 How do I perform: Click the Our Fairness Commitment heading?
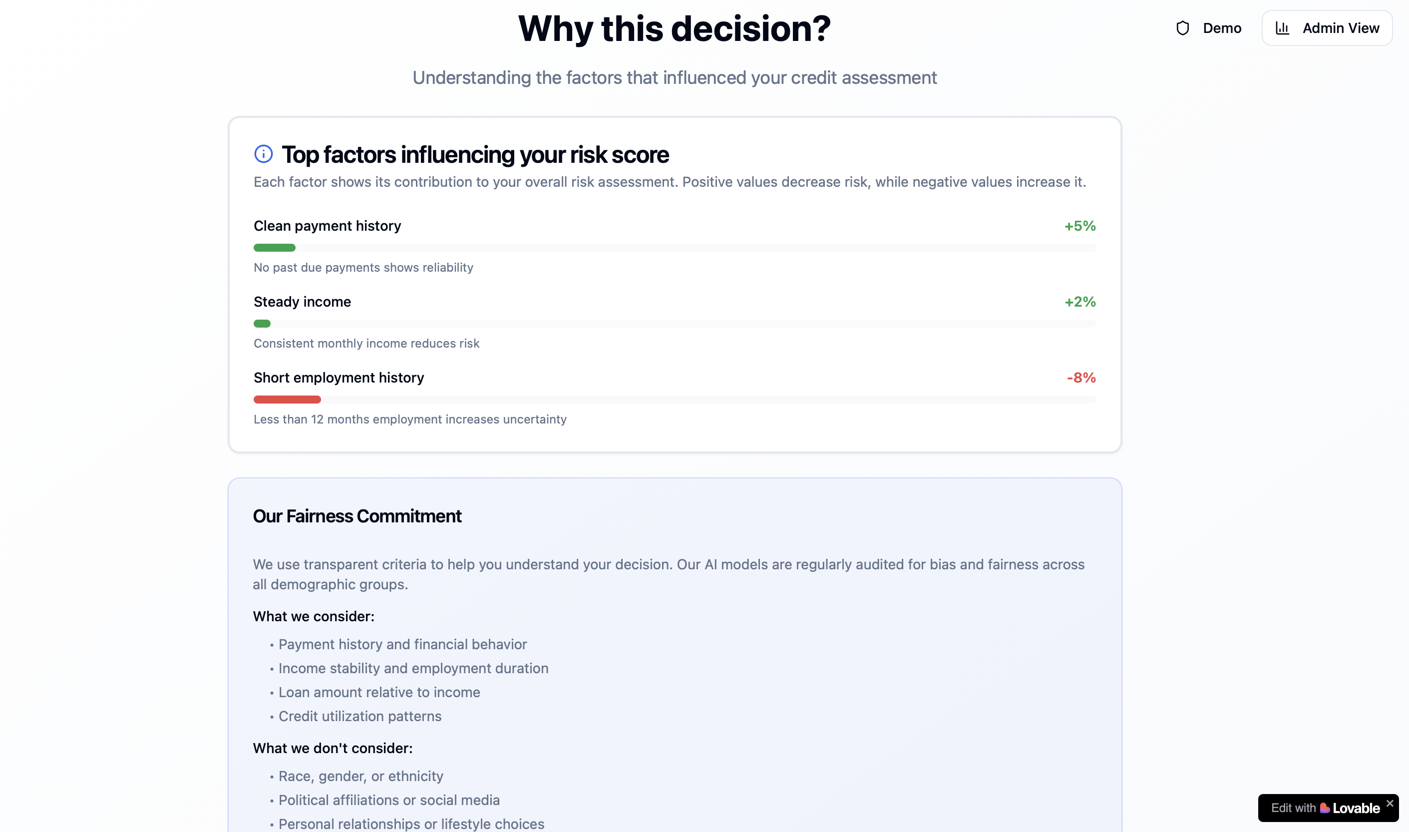pyautogui.click(x=357, y=516)
